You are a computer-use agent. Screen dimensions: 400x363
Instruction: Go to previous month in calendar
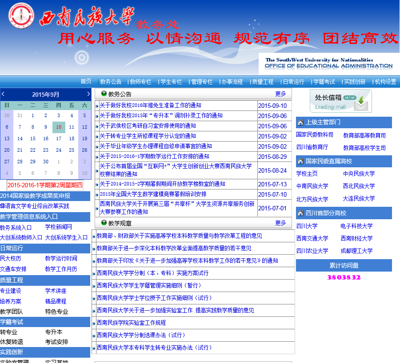[3, 94]
